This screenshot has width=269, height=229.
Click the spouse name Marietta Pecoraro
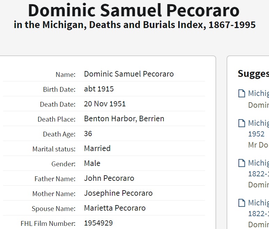click(115, 208)
